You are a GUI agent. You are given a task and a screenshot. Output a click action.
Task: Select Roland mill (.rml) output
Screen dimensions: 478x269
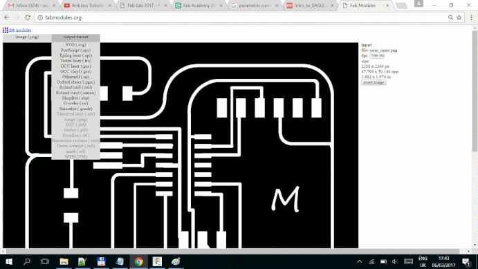[x=75, y=87]
